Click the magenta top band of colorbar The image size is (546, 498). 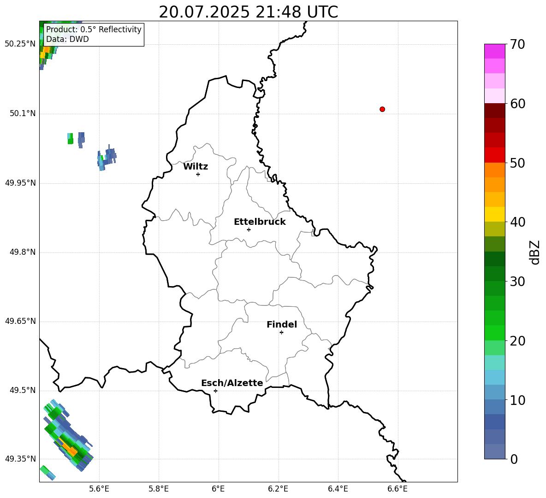tap(494, 51)
